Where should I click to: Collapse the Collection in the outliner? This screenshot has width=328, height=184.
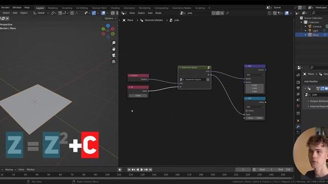pyautogui.click(x=301, y=22)
